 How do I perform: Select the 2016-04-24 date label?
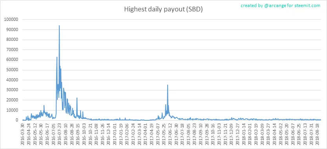tap(29, 134)
